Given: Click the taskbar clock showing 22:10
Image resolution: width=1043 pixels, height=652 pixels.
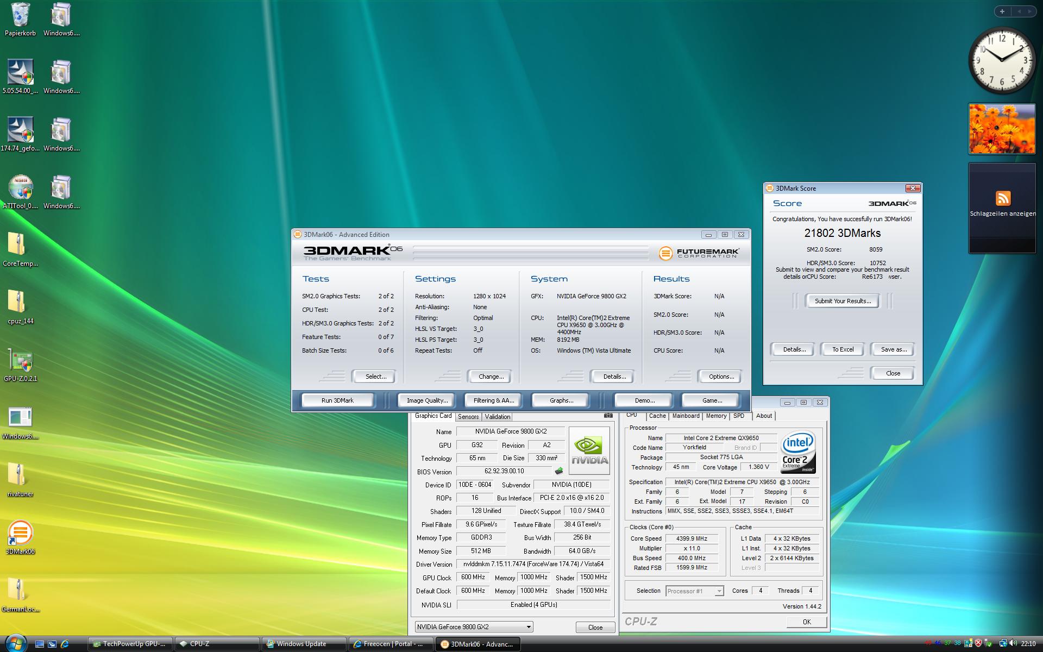Looking at the screenshot, I should pyautogui.click(x=1028, y=644).
